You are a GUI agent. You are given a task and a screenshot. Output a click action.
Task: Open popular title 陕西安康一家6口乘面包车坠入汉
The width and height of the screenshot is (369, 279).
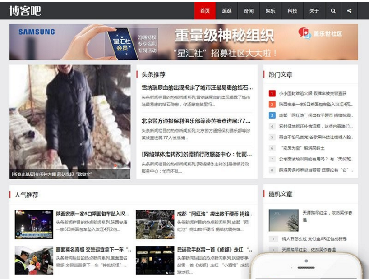[93, 214]
